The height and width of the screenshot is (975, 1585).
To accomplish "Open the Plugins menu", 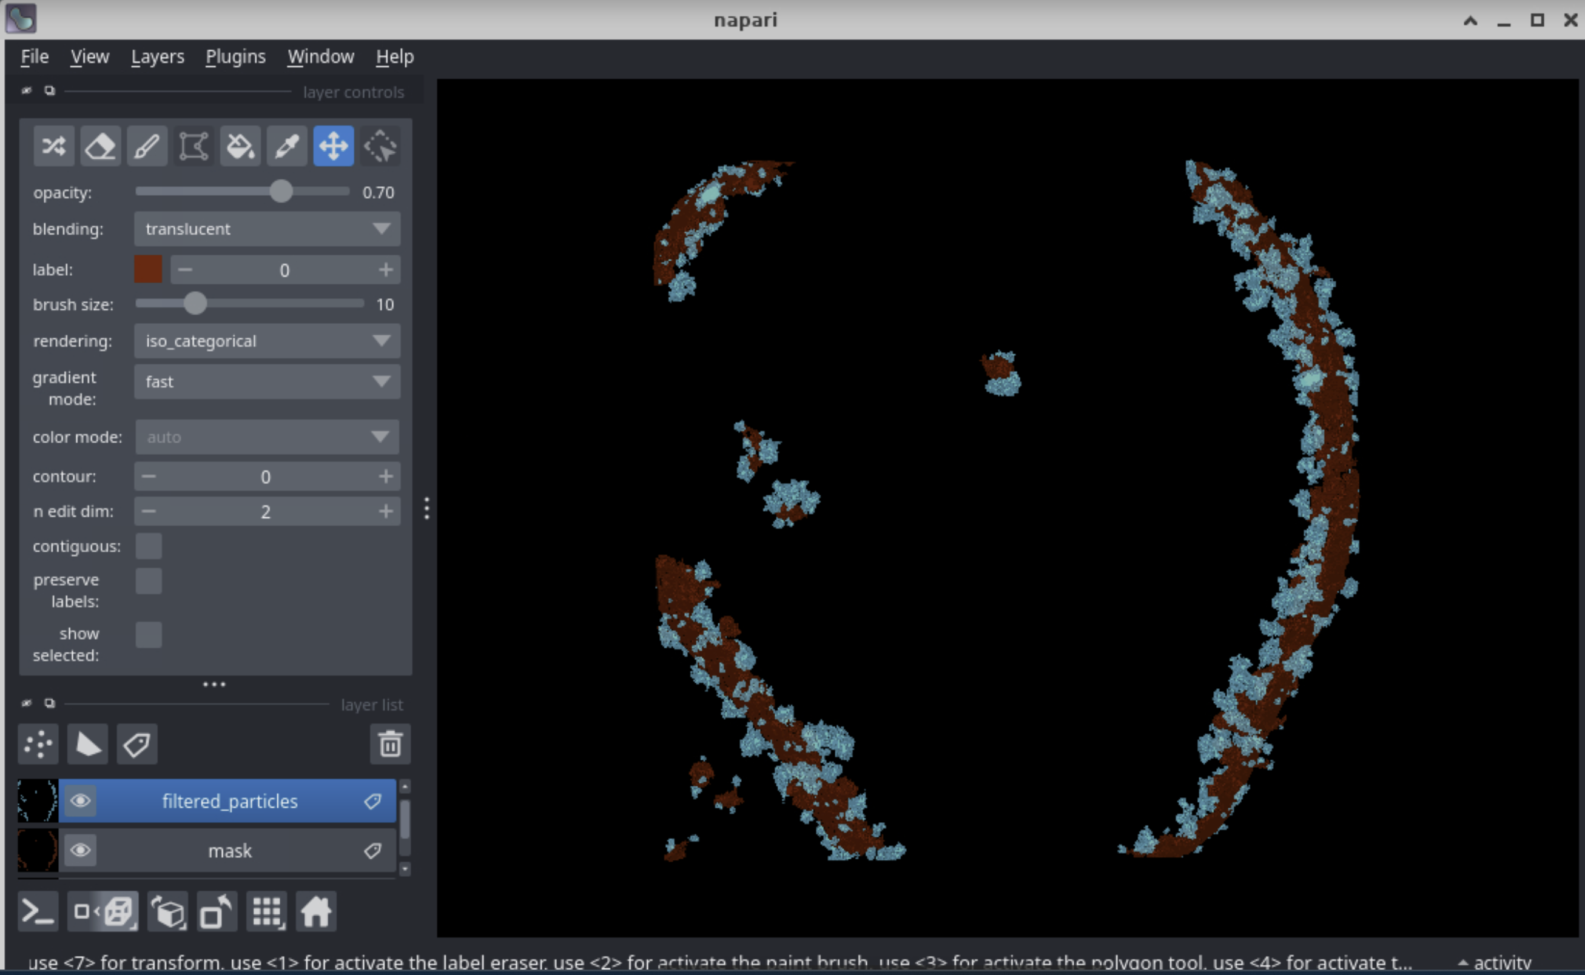I will (235, 57).
